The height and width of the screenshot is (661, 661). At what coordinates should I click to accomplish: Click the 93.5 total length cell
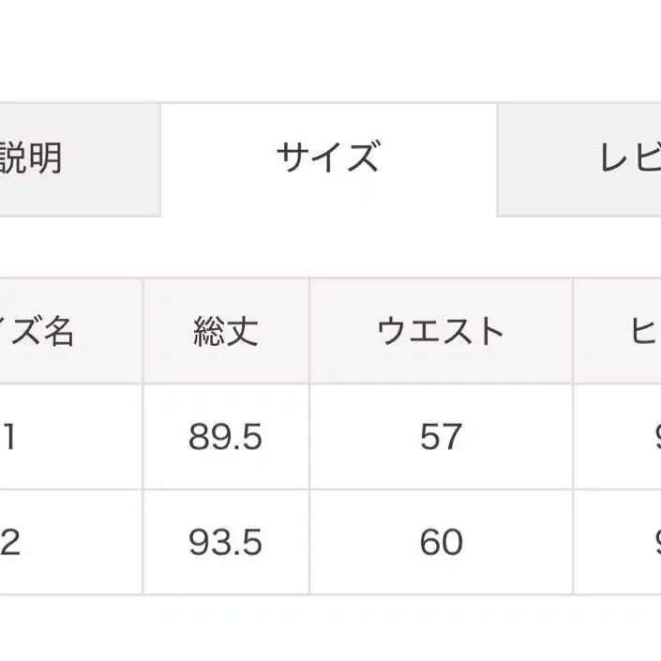click(225, 542)
